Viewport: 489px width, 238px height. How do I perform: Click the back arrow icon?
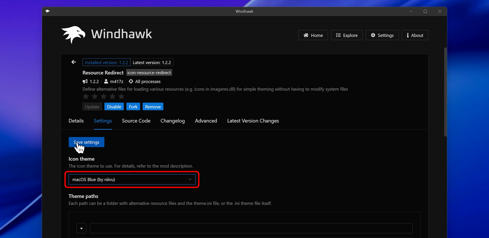tap(74, 62)
